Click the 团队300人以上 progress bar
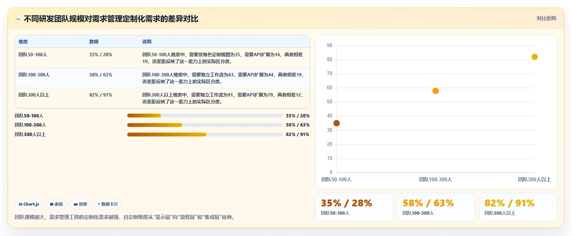572x236 pixels. click(x=205, y=135)
